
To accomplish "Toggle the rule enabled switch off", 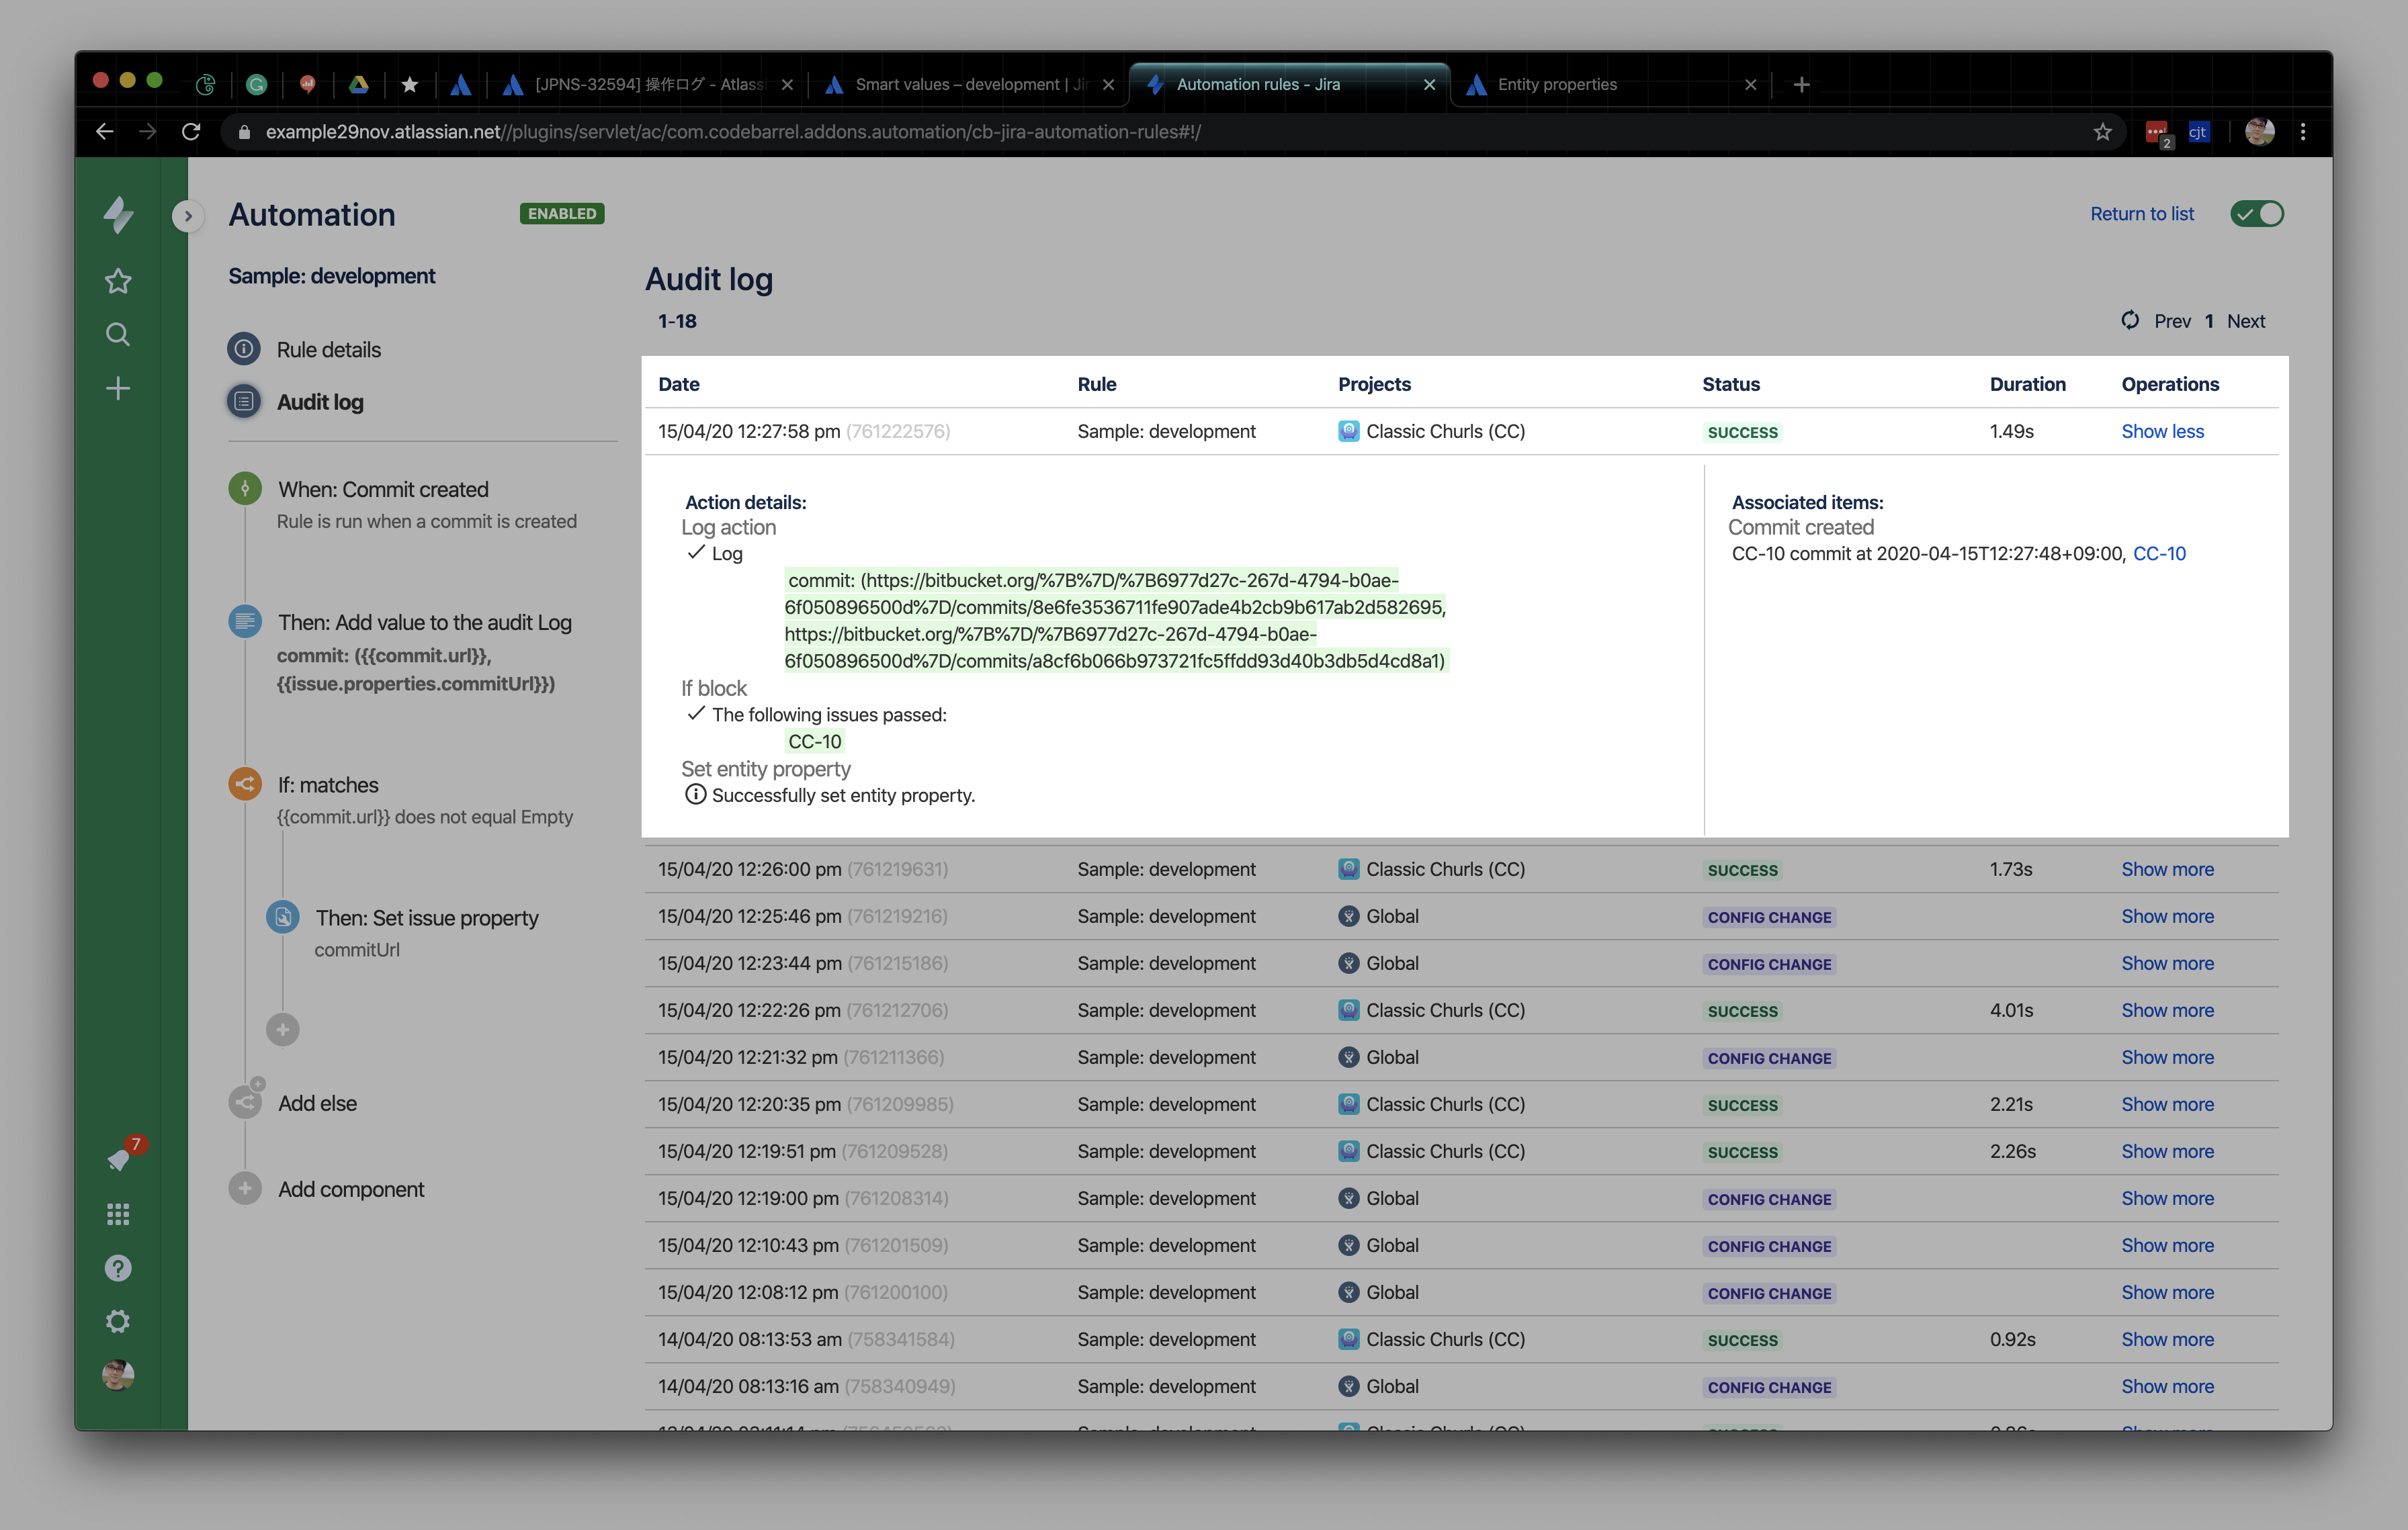I will pos(2257,214).
